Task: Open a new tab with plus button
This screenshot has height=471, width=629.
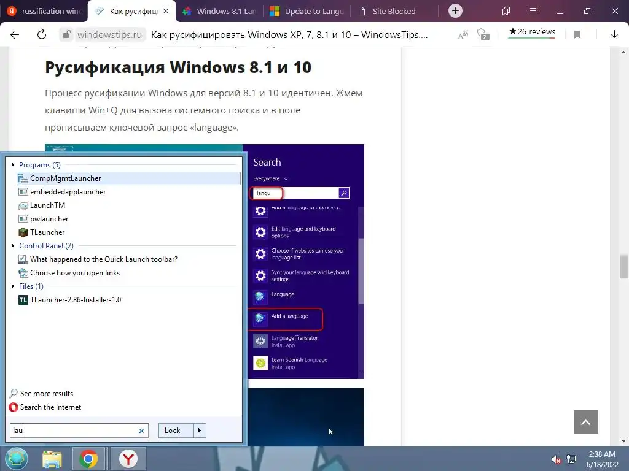Action: 455,11
